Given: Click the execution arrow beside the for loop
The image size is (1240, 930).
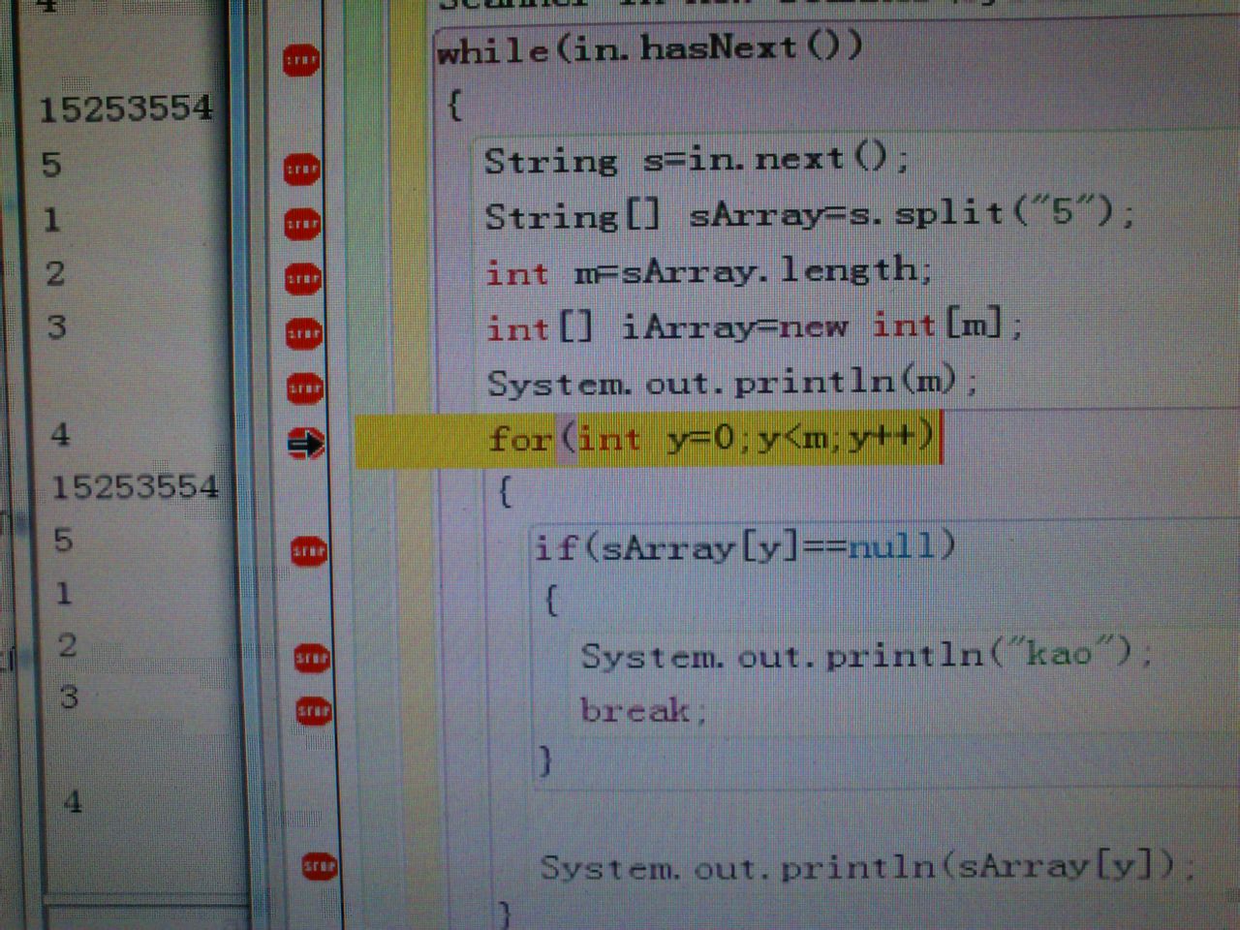Looking at the screenshot, I should point(306,444).
